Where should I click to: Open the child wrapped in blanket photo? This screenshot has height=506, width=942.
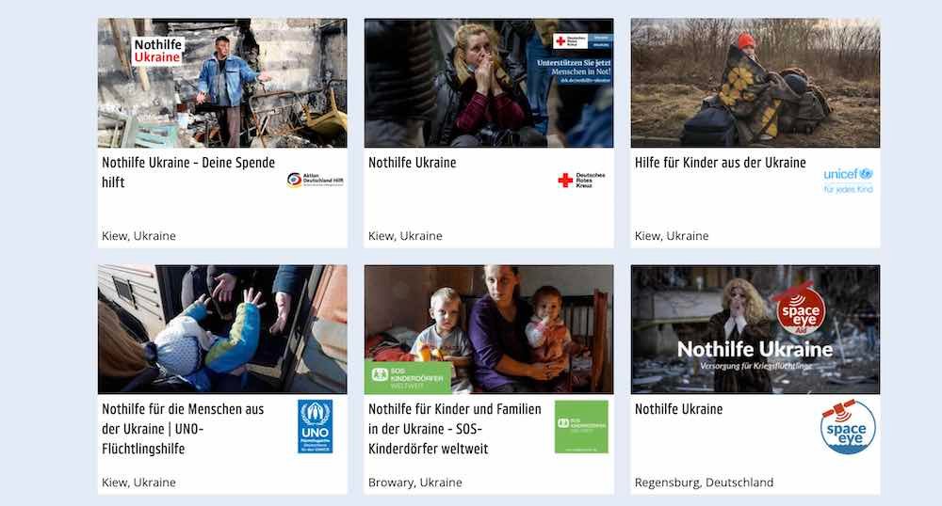[x=755, y=83]
